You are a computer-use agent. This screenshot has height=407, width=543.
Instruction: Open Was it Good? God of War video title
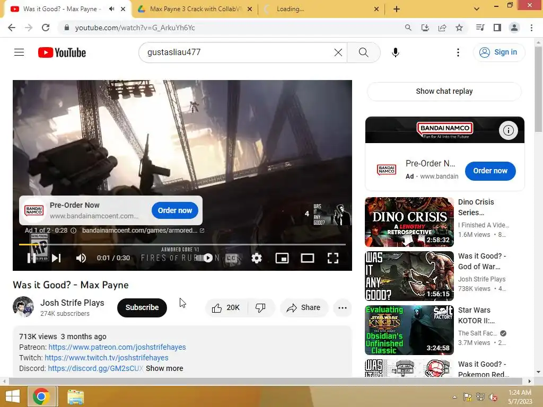coord(481,261)
